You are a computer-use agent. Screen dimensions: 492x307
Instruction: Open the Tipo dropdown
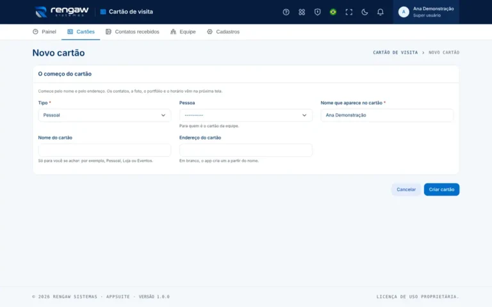104,115
